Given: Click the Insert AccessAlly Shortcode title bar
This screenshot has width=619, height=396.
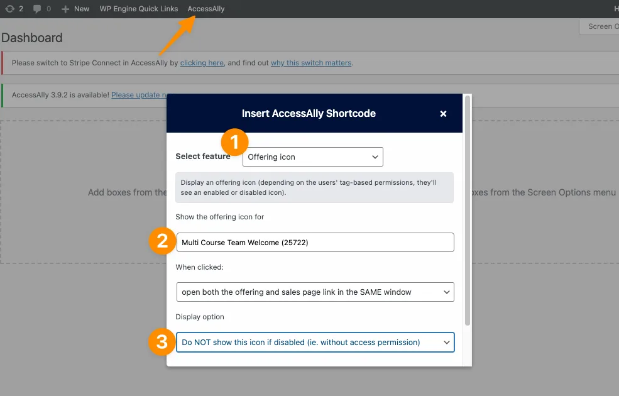Looking at the screenshot, I should [x=309, y=114].
